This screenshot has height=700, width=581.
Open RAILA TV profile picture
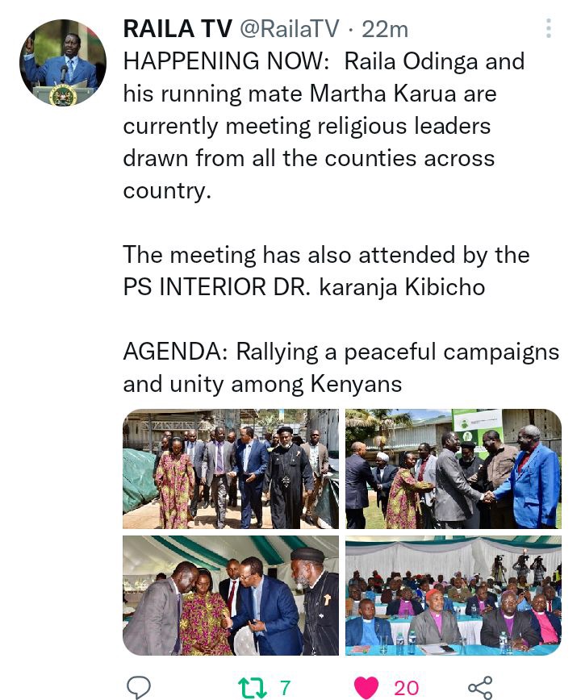coord(63,63)
